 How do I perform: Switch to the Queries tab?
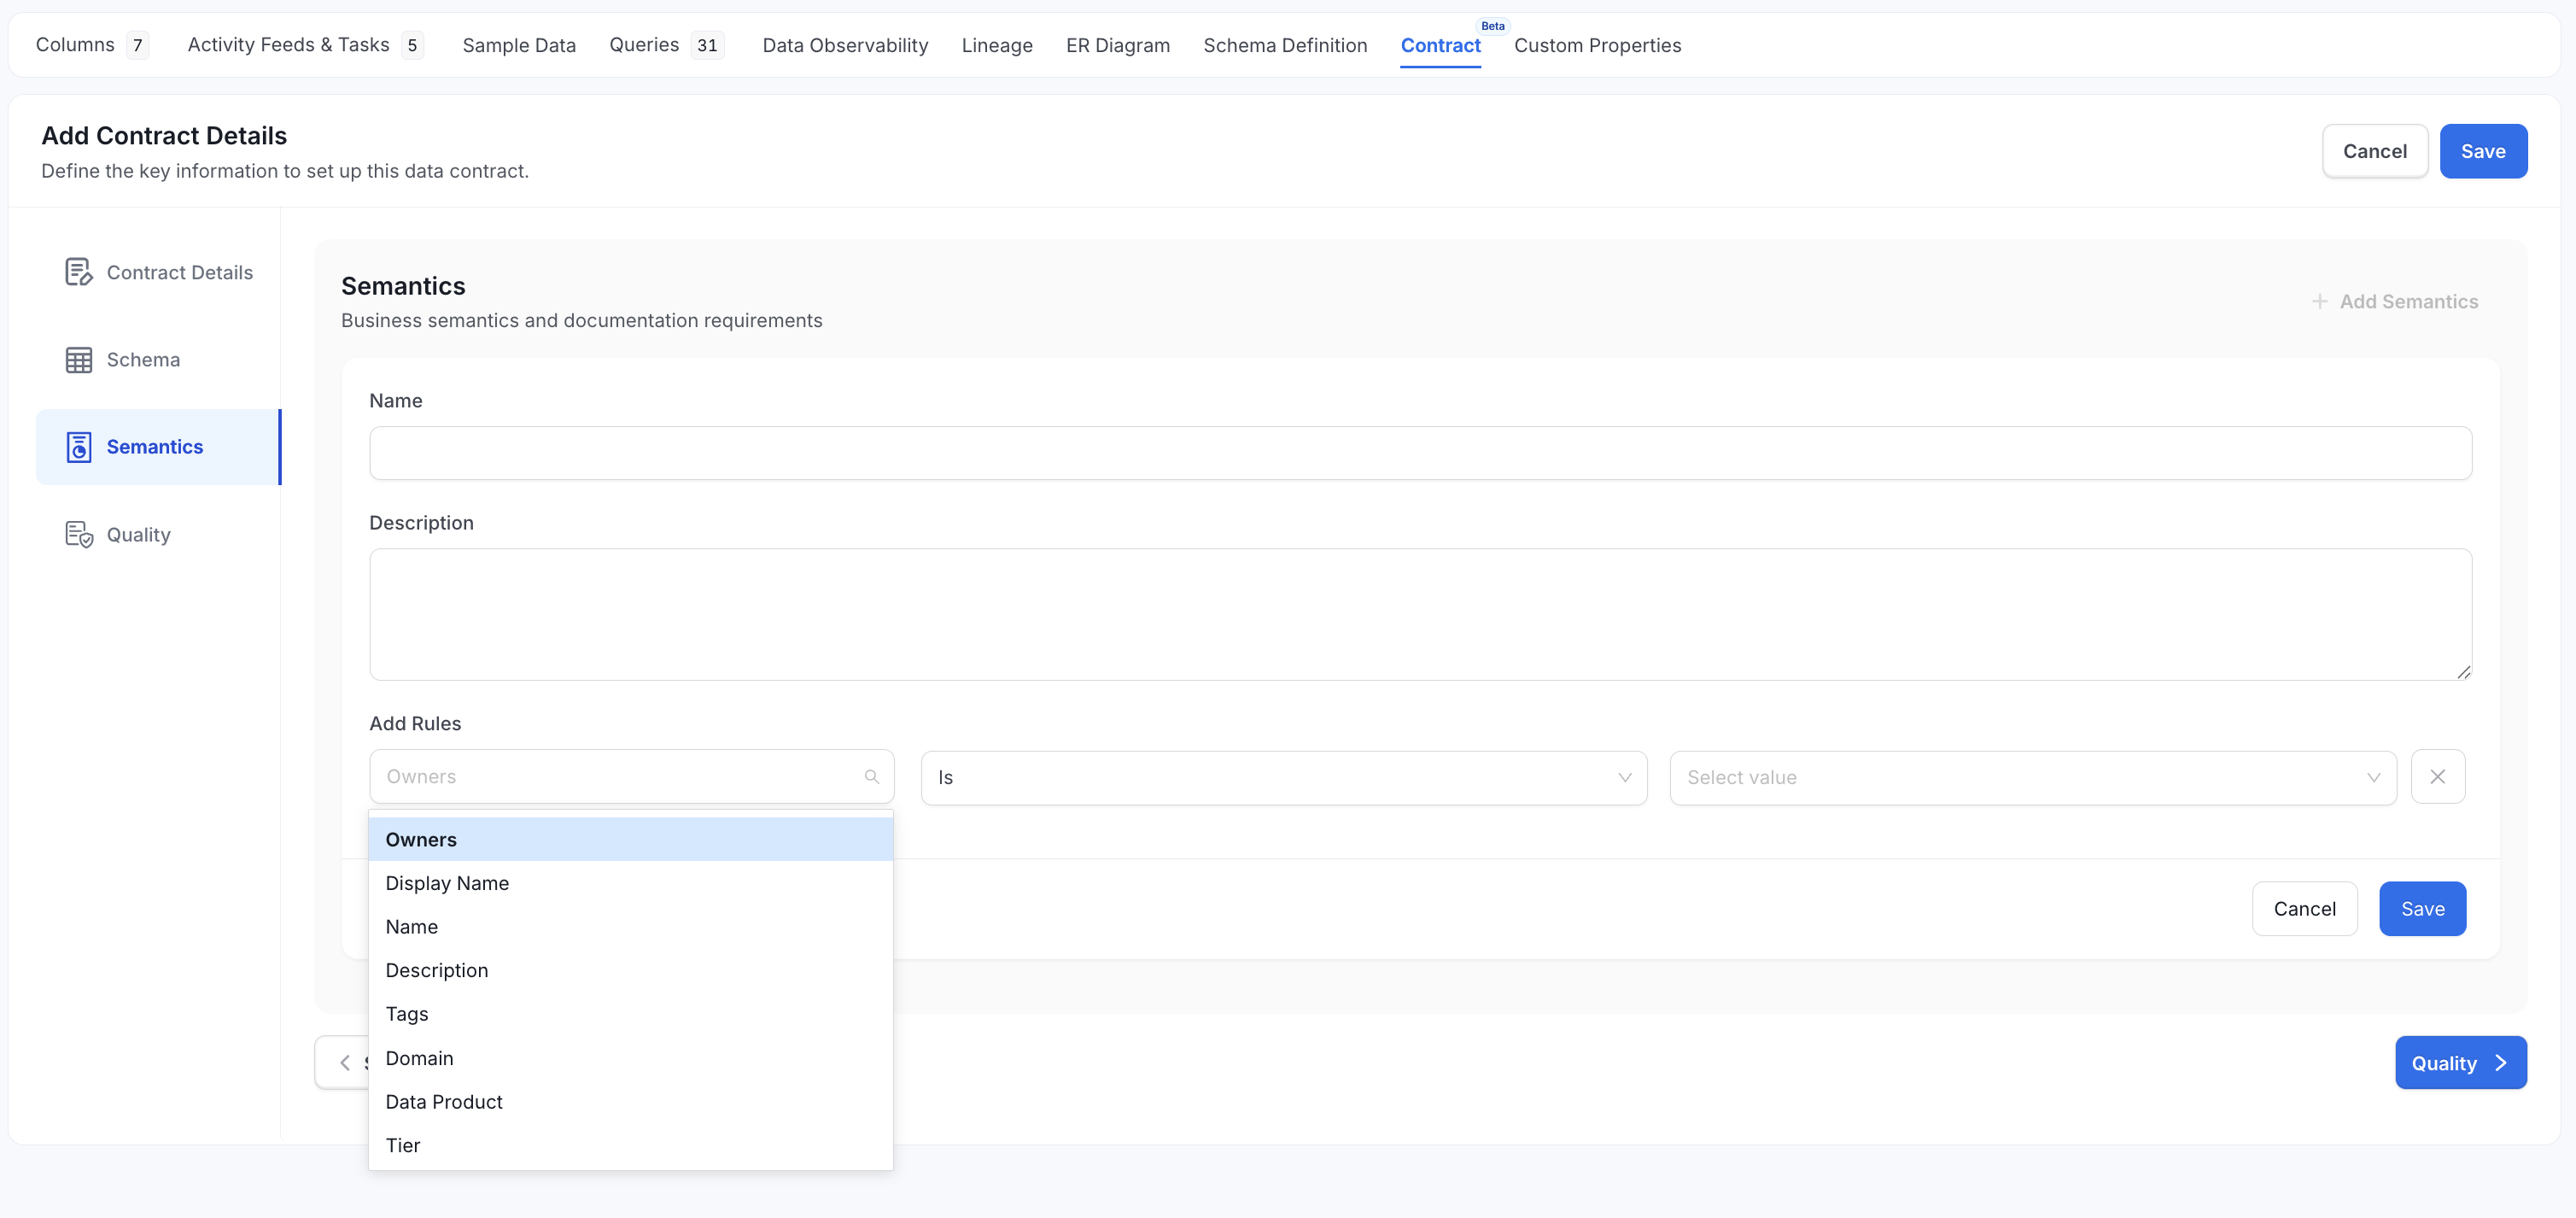[666, 45]
